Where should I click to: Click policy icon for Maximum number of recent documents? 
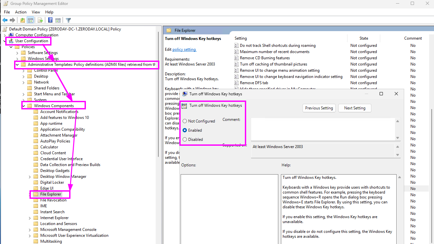click(236, 52)
